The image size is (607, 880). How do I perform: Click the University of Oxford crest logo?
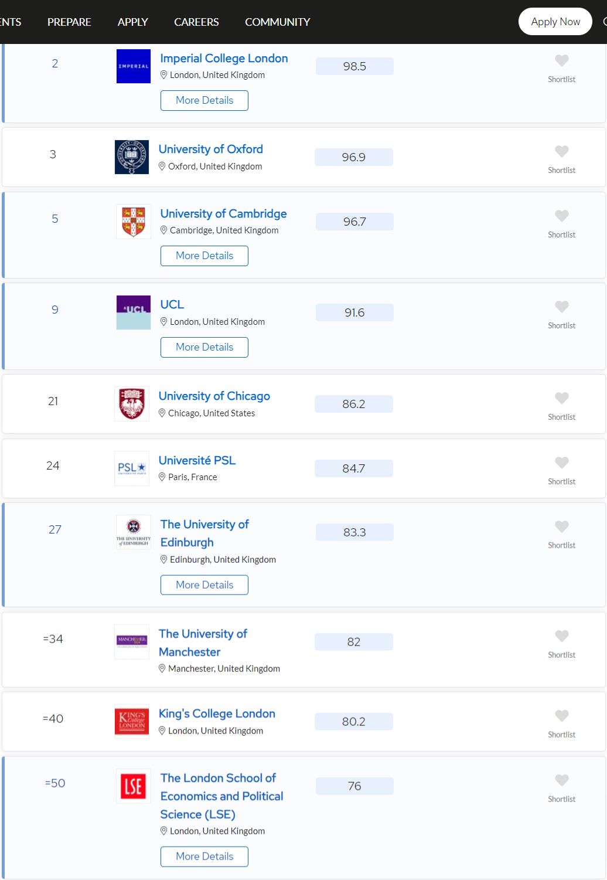click(132, 157)
